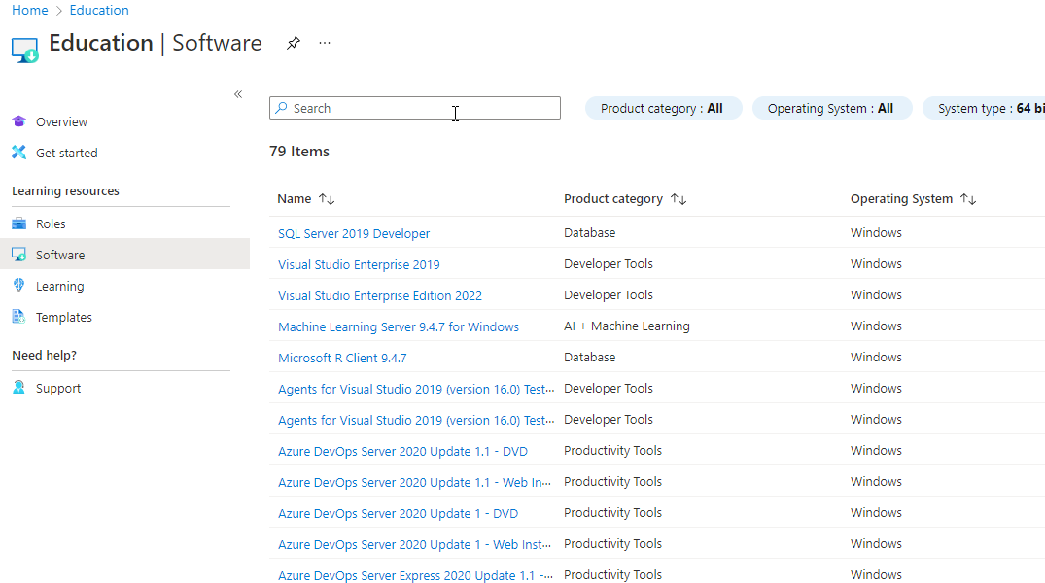This screenshot has height=583, width=1045.
Task: Toggle sort order on the Name column
Action: [x=326, y=198]
